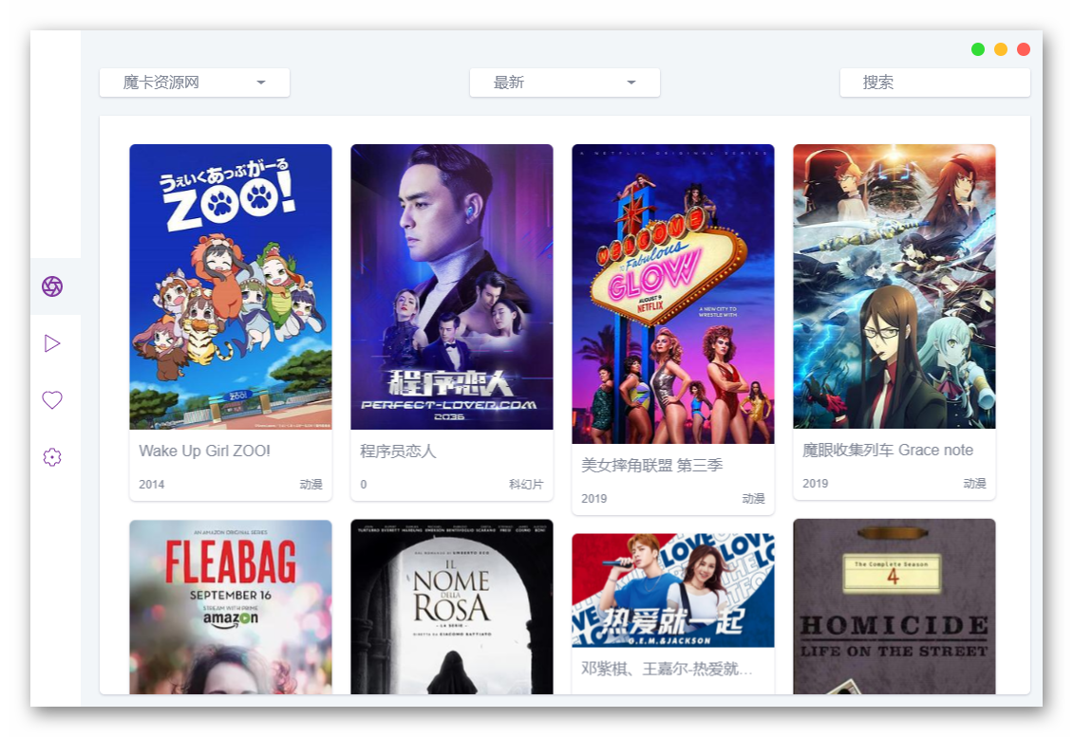Image resolution: width=1073 pixels, height=737 pixels.
Task: Open settings gear icon in sidebar
Action: click(52, 457)
